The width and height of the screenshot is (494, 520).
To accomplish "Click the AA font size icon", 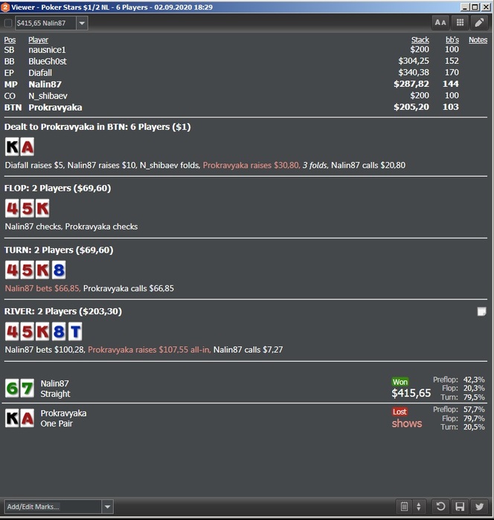I will [440, 22].
